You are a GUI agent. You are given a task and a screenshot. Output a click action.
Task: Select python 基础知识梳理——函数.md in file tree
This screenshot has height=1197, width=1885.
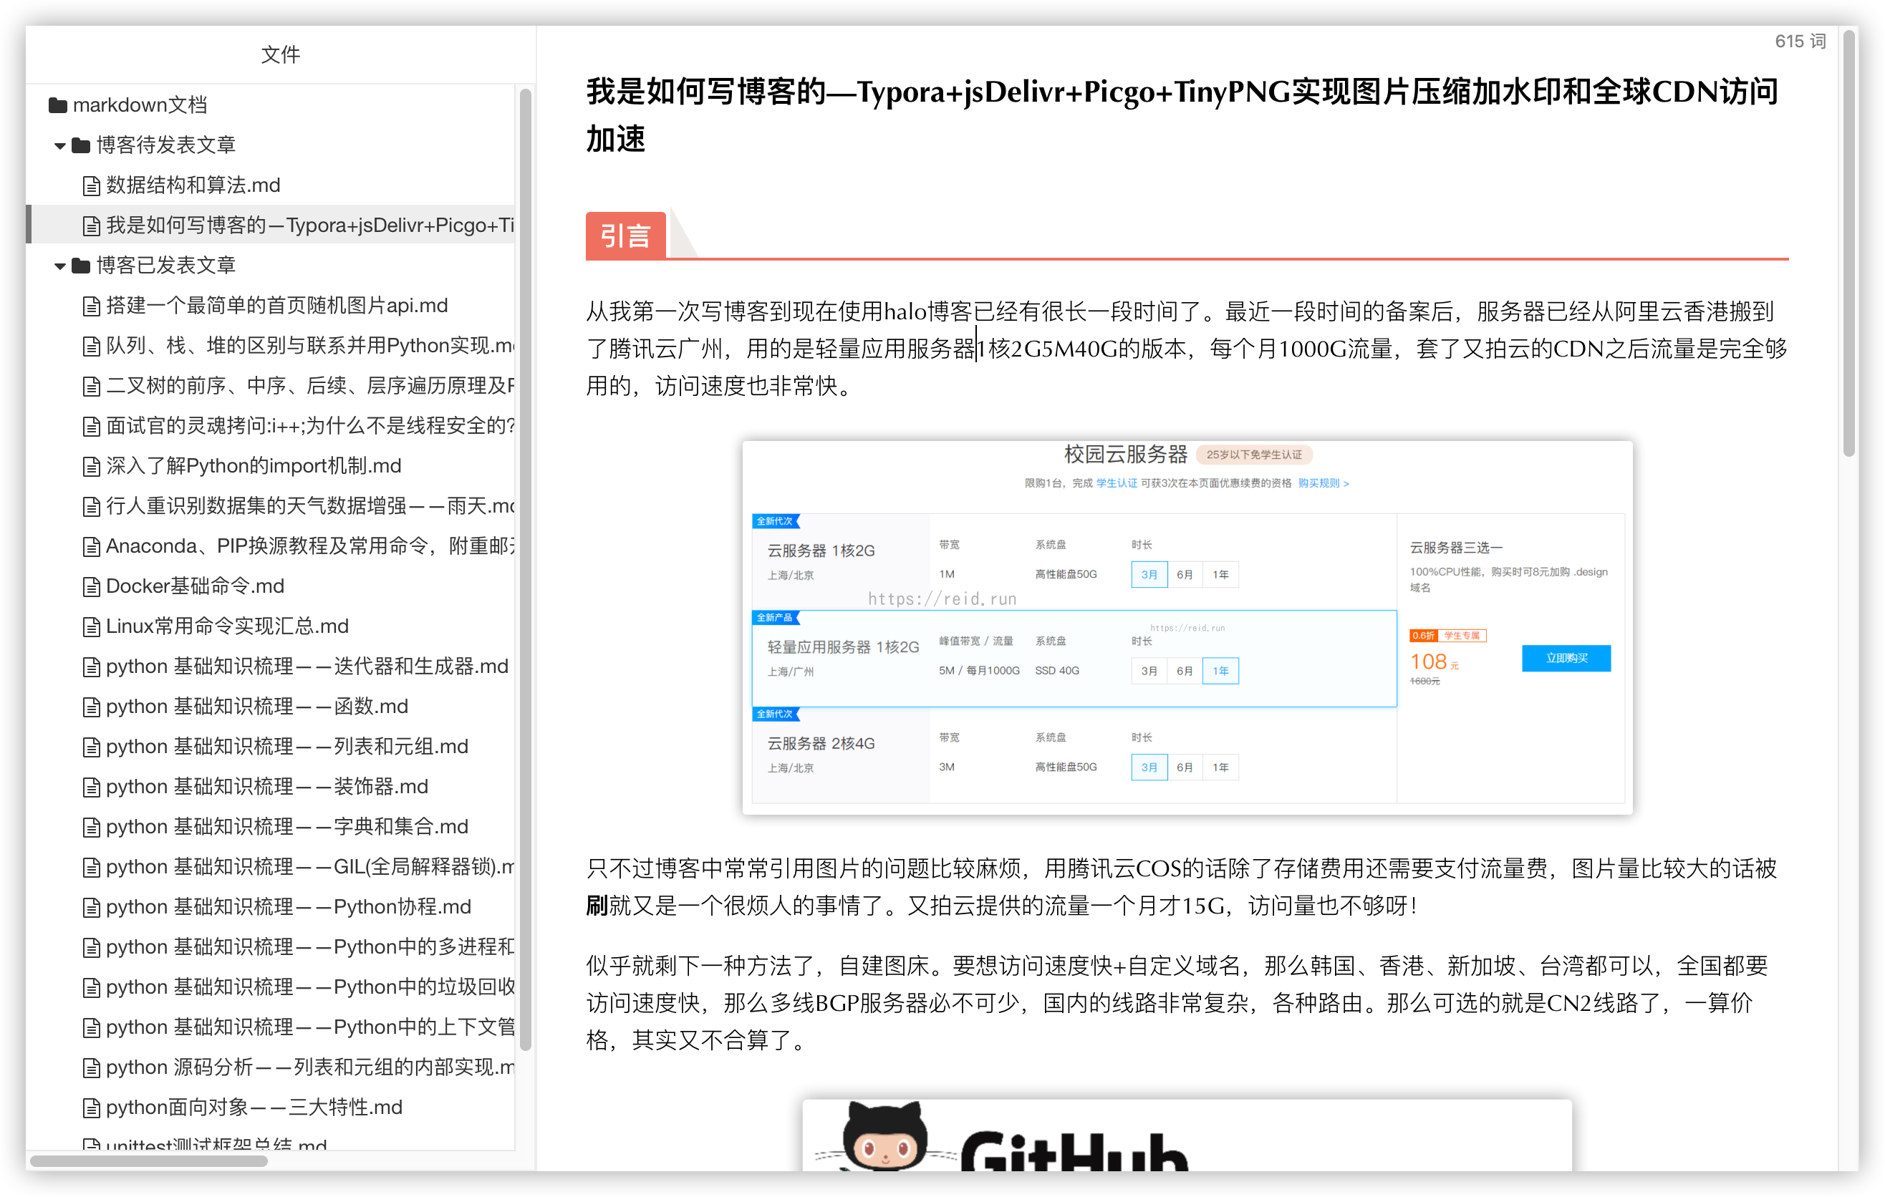[257, 707]
